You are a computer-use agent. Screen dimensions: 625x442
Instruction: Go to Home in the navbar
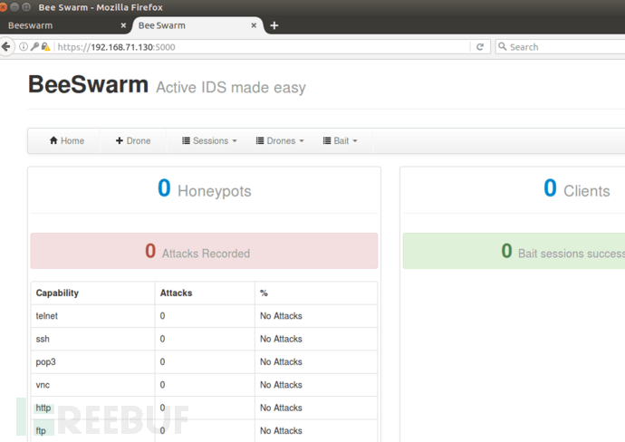tap(66, 140)
